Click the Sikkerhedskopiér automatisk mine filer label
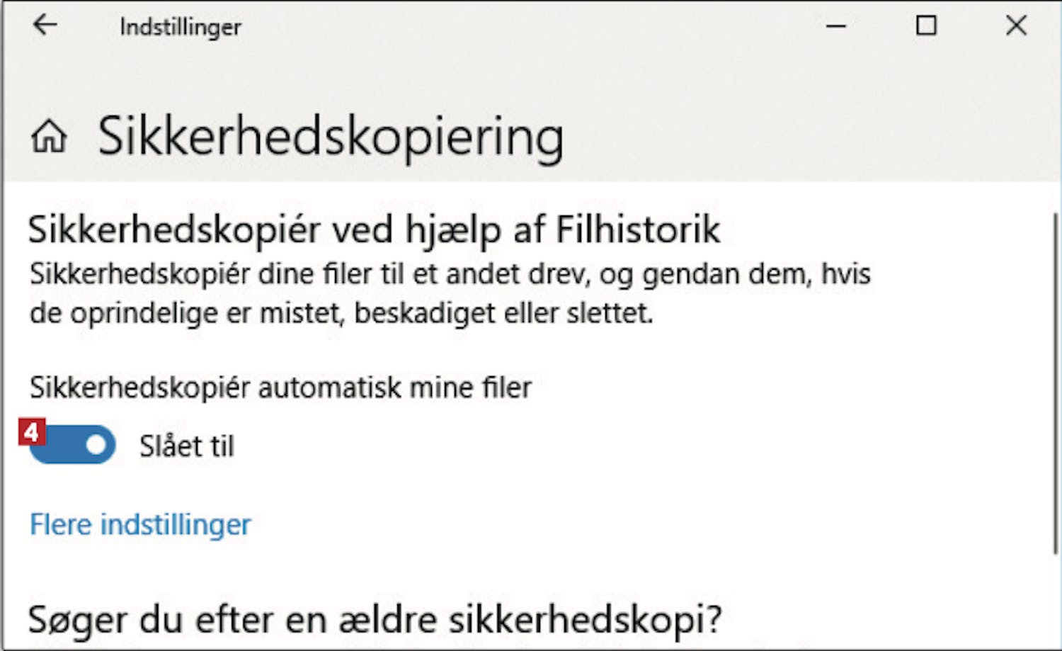The image size is (1062, 651). click(x=280, y=387)
